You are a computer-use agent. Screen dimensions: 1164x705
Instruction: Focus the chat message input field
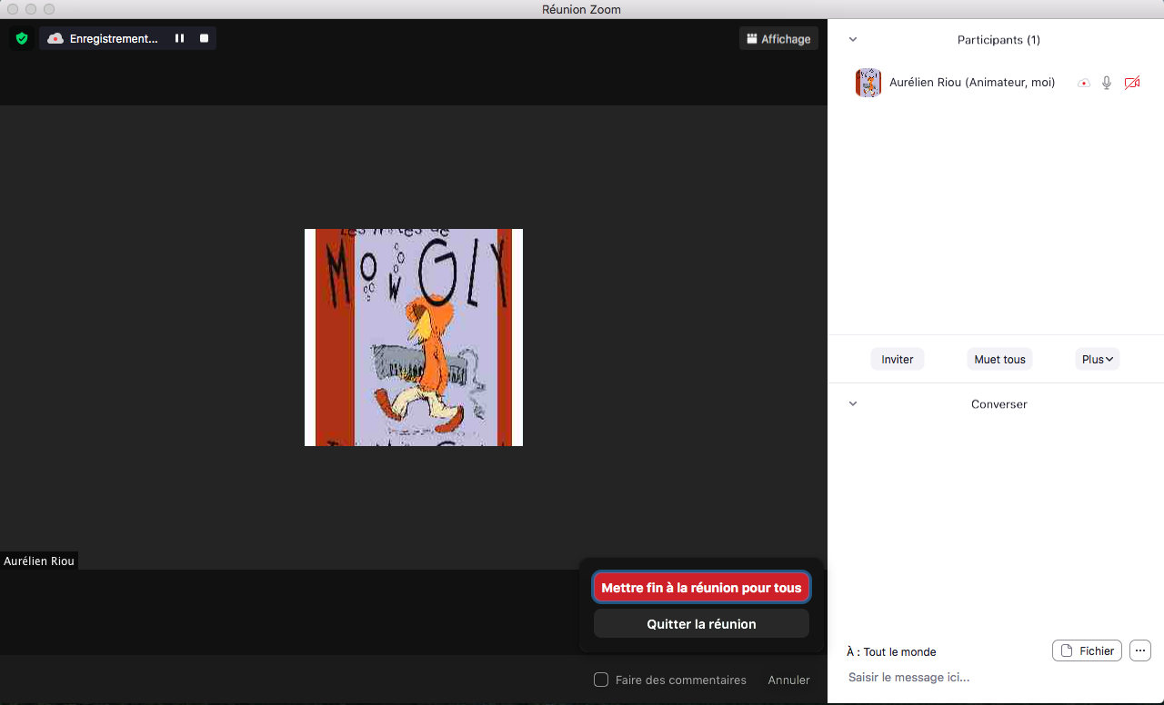[x=991, y=678]
